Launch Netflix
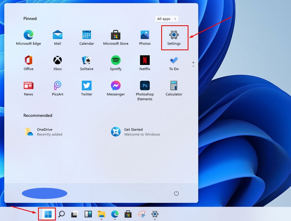Image resolution: width=291 pixels, height=221 pixels. click(x=145, y=63)
